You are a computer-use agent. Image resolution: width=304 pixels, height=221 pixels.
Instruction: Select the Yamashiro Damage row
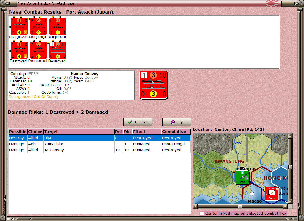[x=99, y=144]
